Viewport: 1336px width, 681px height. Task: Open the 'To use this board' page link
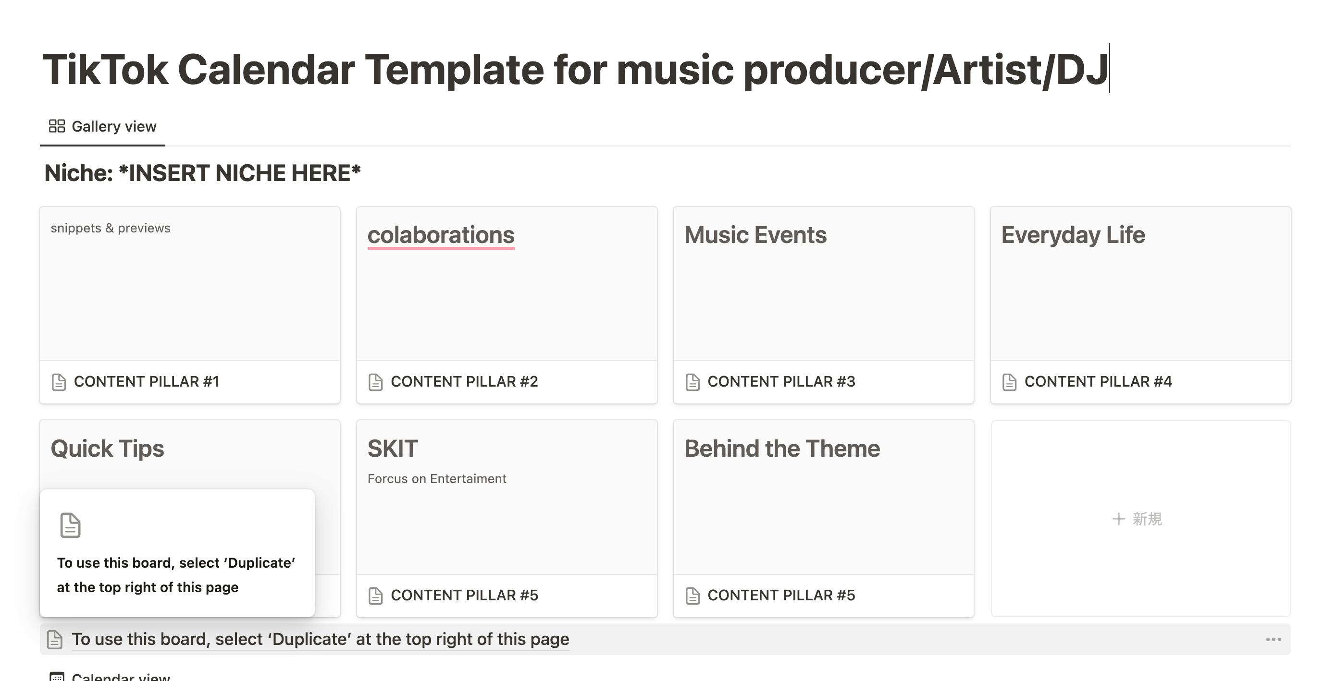click(320, 640)
